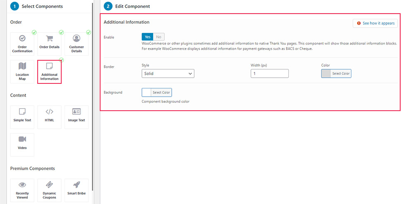Set Enable toggle to No
The image size is (401, 204).
coord(159,37)
